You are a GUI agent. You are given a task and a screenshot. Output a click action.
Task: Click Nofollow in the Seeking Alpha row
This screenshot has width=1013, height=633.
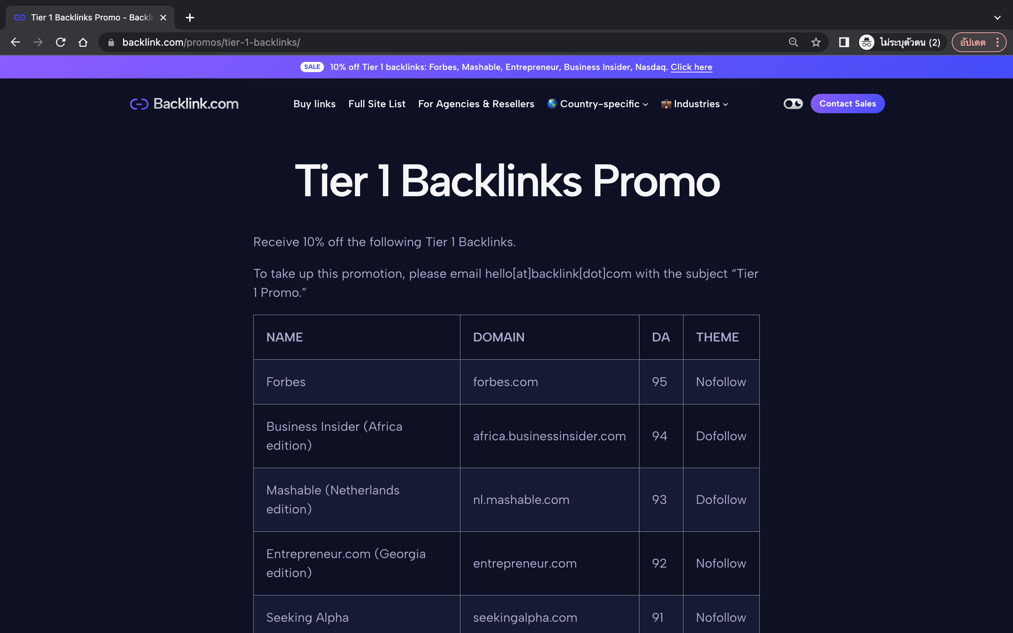pos(721,615)
